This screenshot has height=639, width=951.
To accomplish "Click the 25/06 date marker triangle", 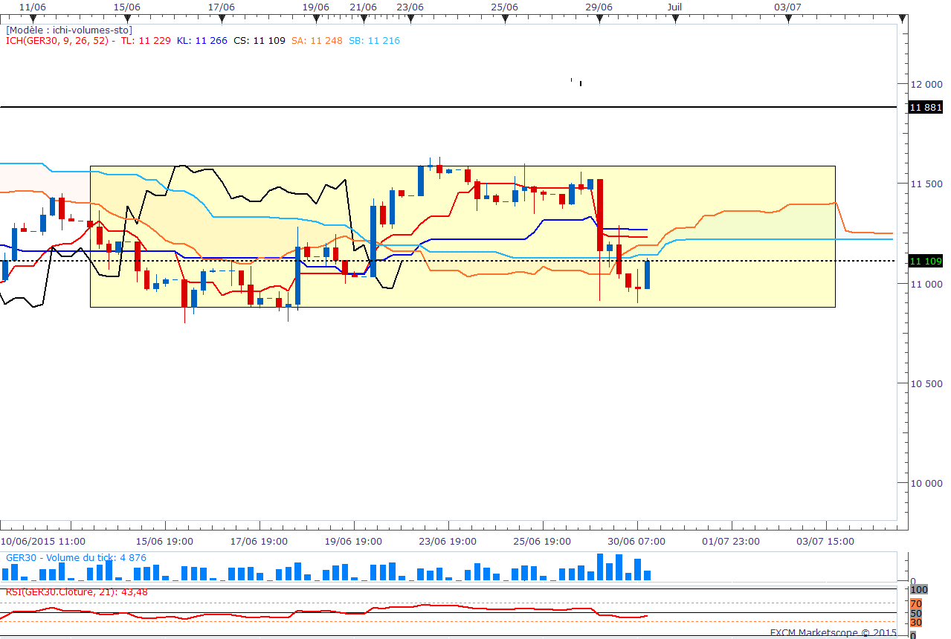I will [x=505, y=19].
